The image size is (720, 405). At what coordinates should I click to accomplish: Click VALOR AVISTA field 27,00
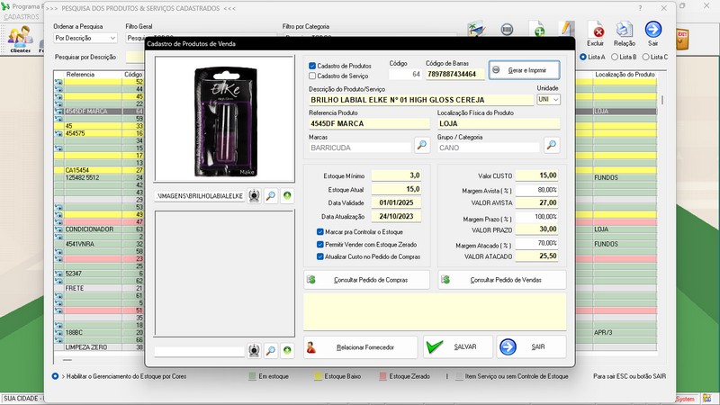[x=536, y=202]
